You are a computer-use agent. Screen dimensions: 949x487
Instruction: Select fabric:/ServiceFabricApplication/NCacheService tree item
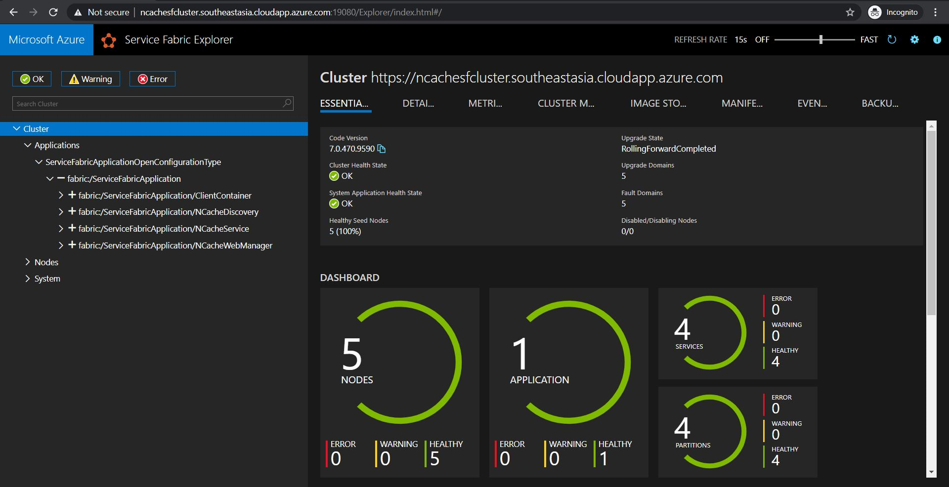(164, 229)
